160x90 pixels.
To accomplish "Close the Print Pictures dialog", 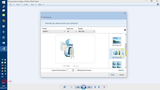I will coord(125,13).
